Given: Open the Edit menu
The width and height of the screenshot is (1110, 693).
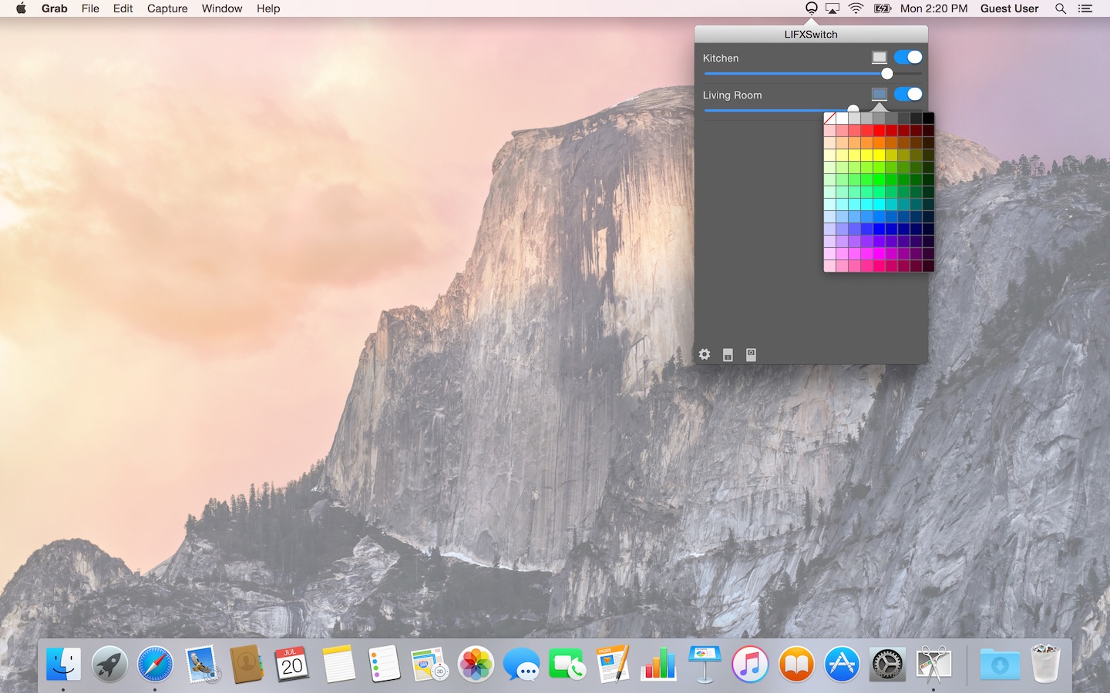Looking at the screenshot, I should (123, 8).
